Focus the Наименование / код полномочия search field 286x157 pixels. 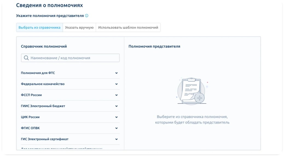pyautogui.click(x=70, y=58)
